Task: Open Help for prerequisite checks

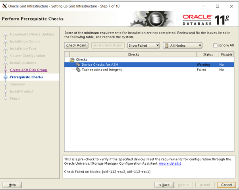Action: 12,185
